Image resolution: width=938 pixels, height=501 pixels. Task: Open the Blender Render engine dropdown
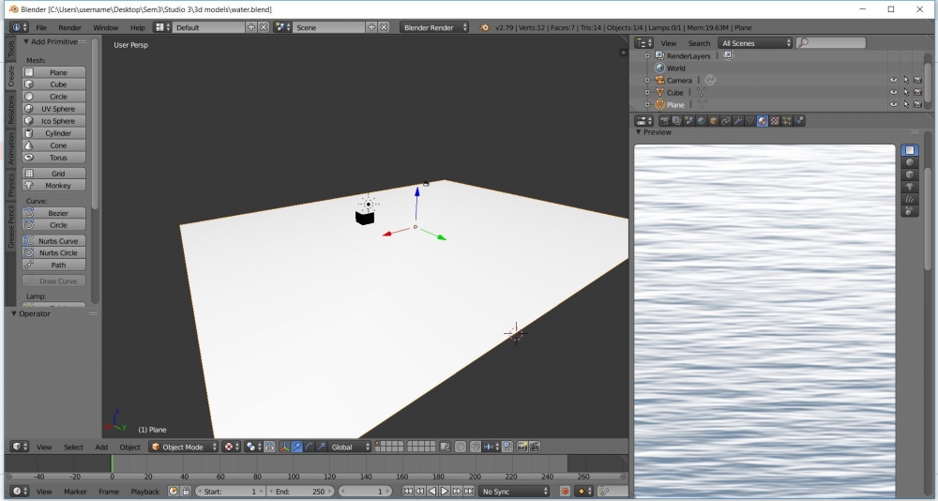click(x=434, y=28)
